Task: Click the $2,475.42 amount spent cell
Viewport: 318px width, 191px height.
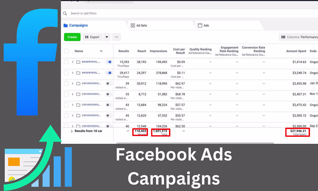Action: pos(299,105)
